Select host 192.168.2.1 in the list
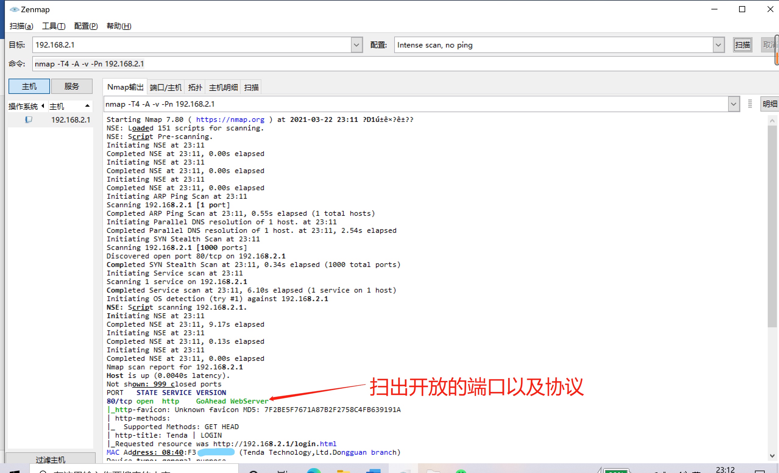This screenshot has width=779, height=473. (71, 120)
